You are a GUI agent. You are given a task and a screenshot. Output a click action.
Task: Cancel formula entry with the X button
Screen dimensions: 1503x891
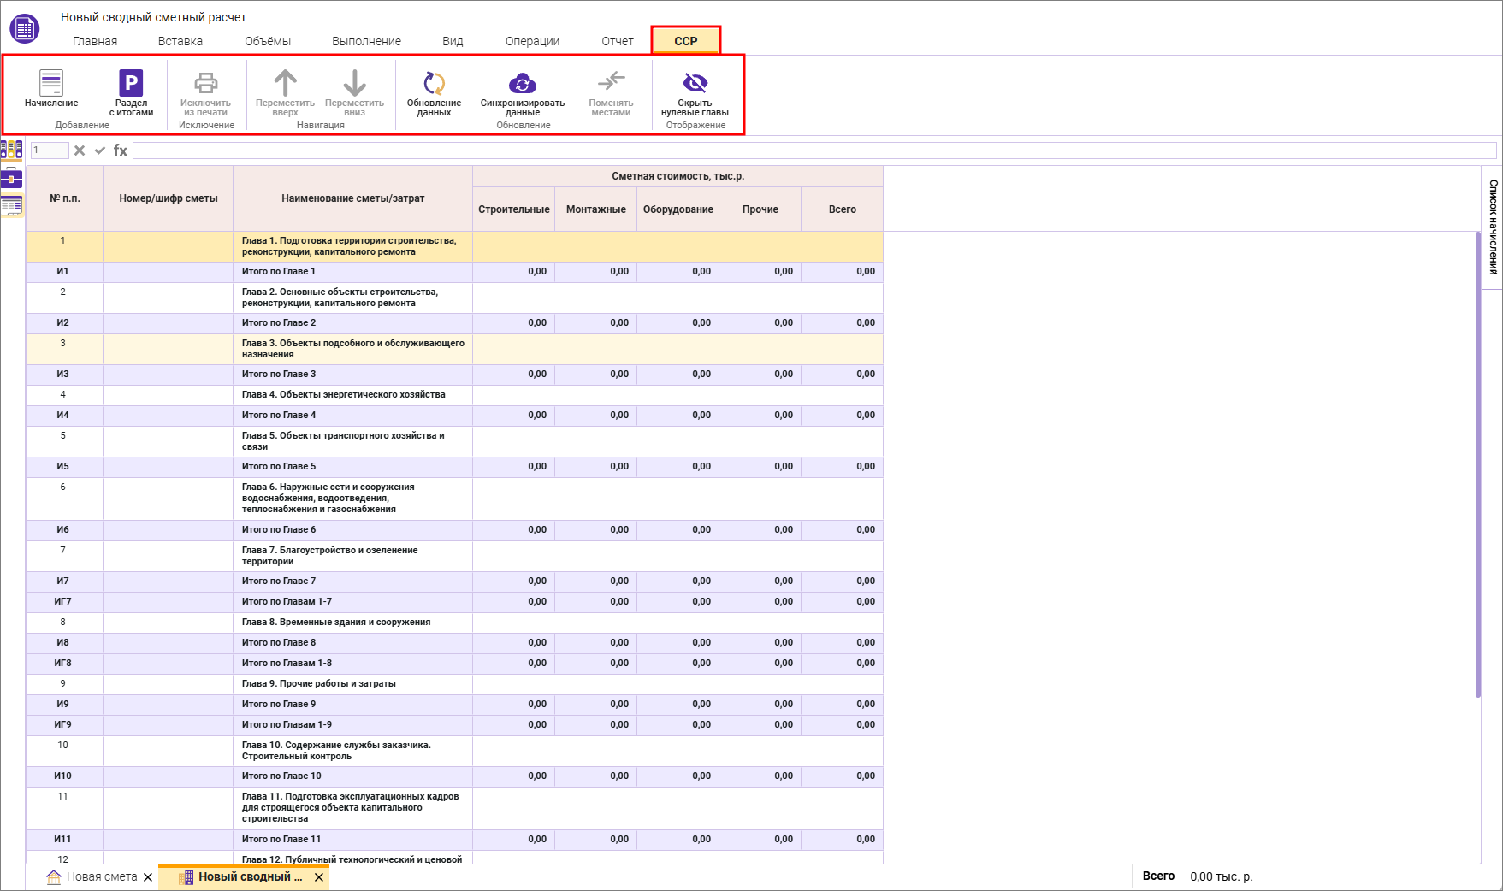(80, 150)
